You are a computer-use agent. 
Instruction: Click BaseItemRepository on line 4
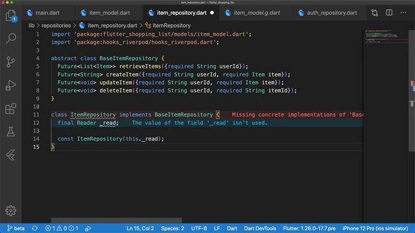click(128, 58)
